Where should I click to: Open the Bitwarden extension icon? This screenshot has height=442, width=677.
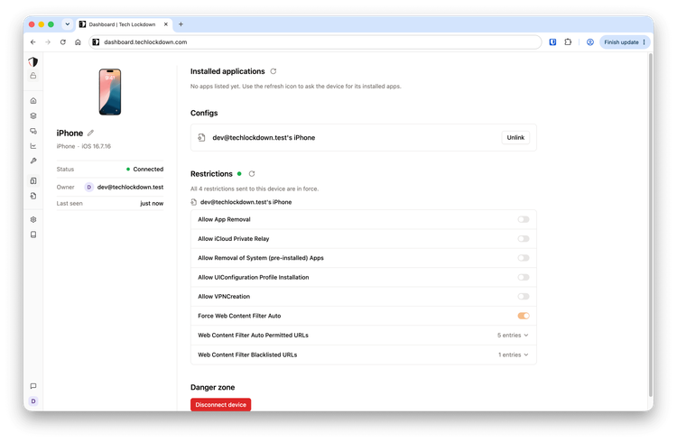click(552, 41)
